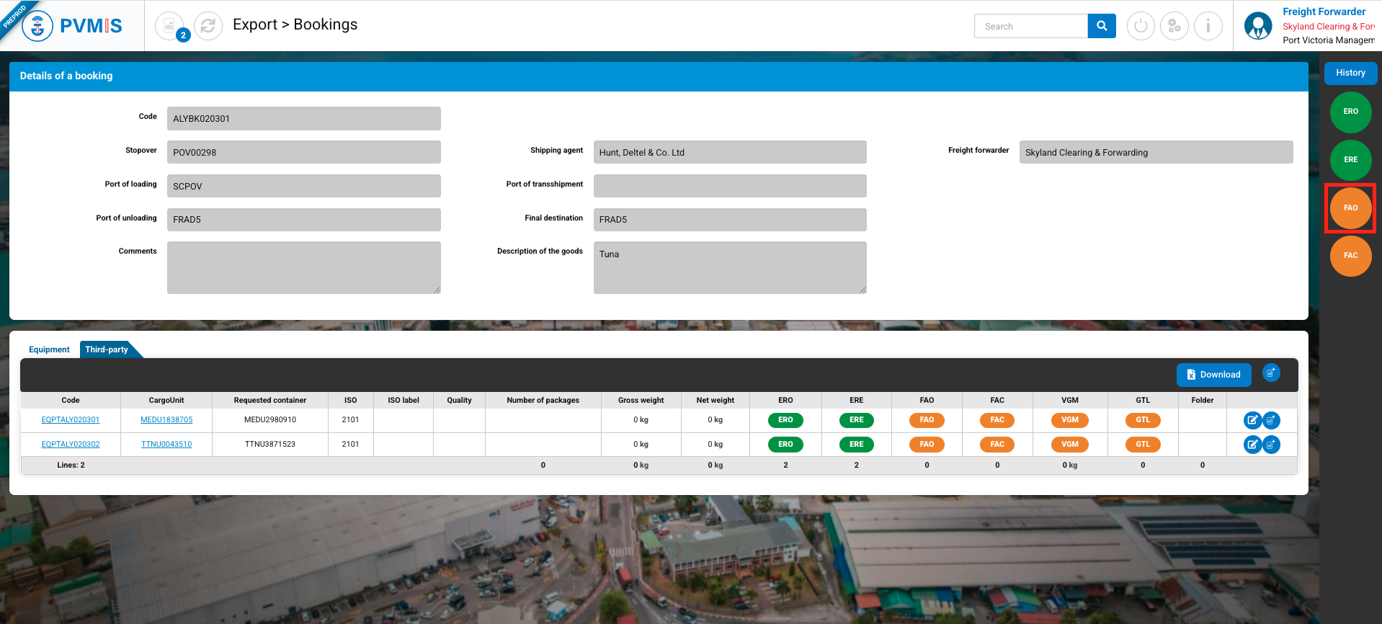Click the edit icon for row EQPTALY020302
1382x624 pixels.
point(1252,445)
